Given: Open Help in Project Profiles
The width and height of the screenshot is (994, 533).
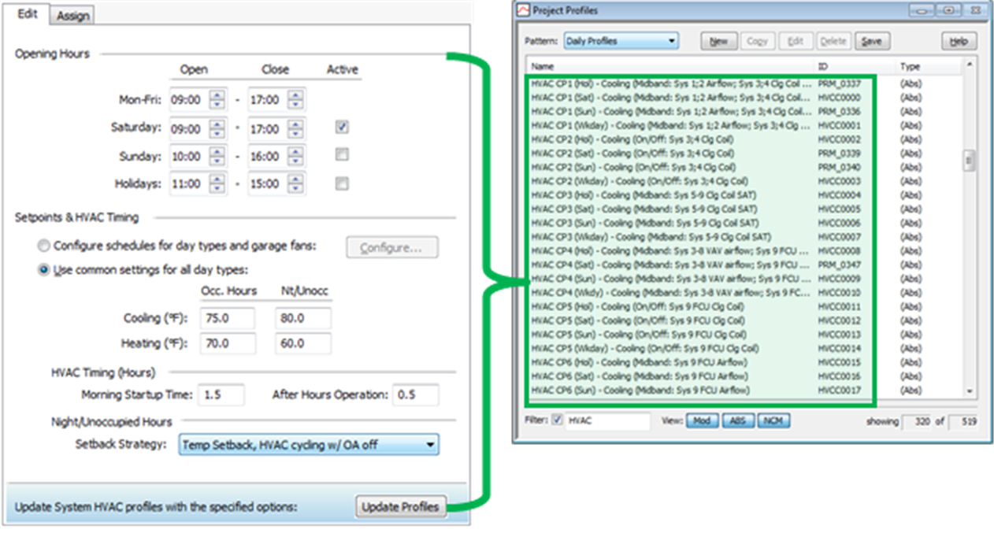Looking at the screenshot, I should pos(959,42).
